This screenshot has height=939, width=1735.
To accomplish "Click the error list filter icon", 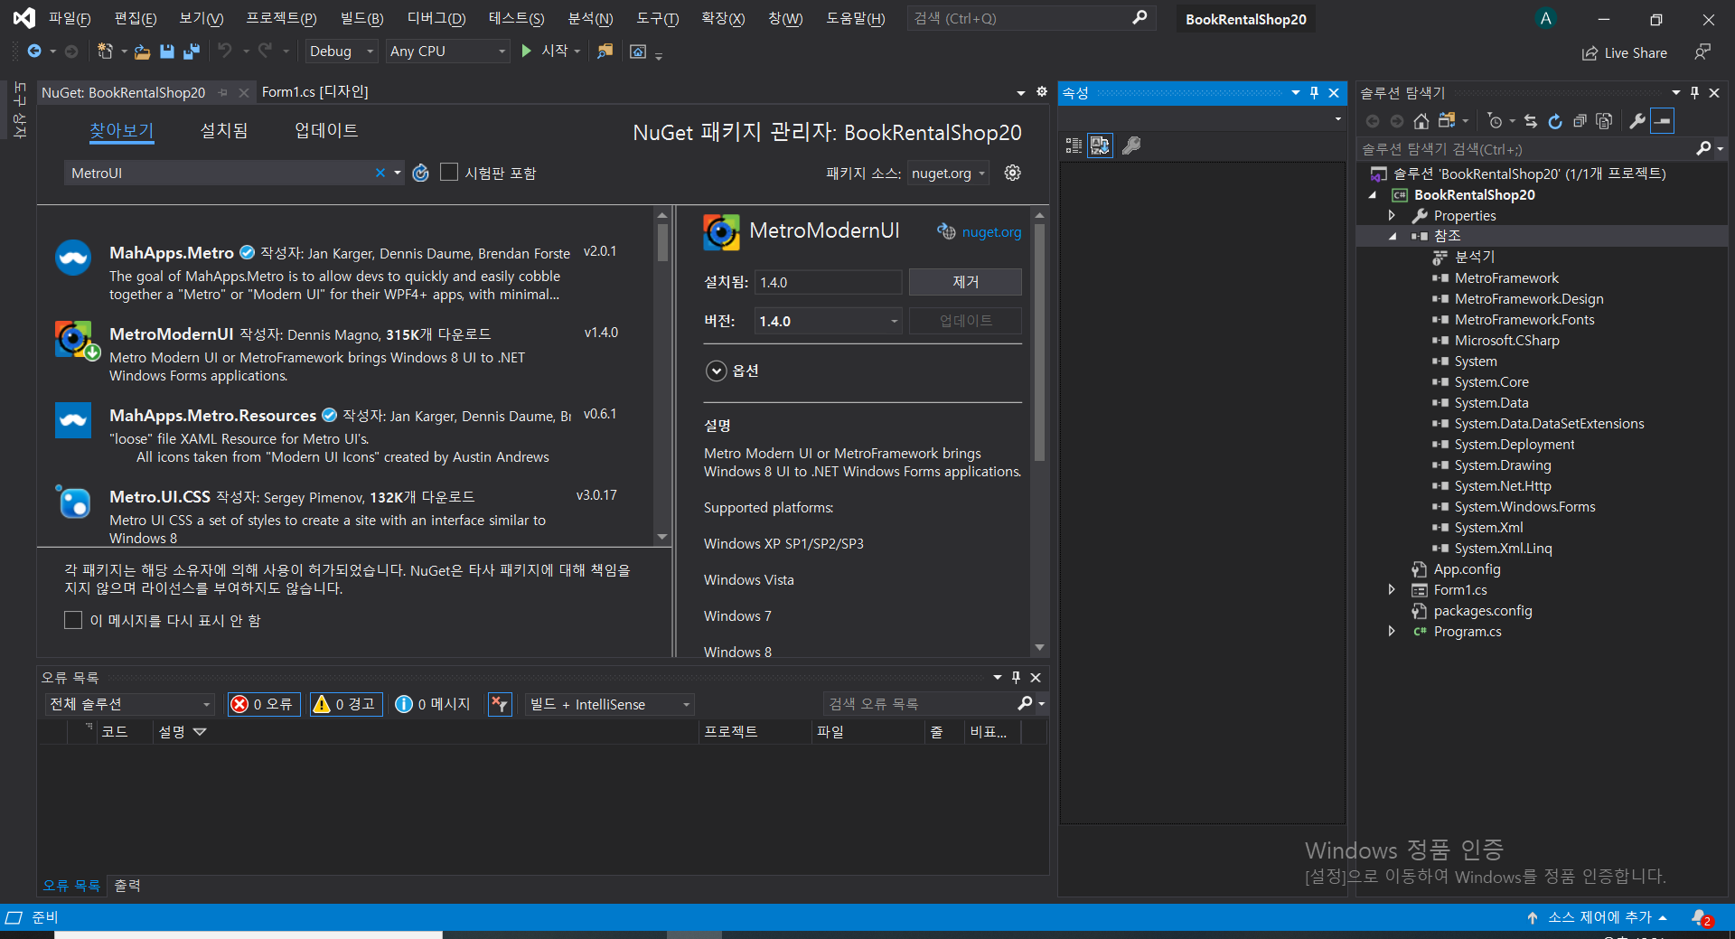I will point(500,704).
